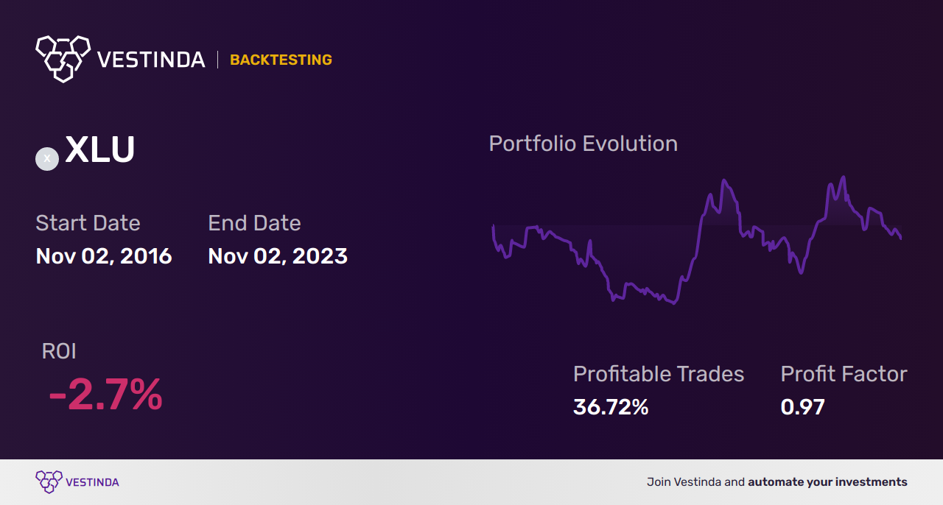Click the 0.97 profit factor value
This screenshot has width=943, height=505.
(802, 407)
